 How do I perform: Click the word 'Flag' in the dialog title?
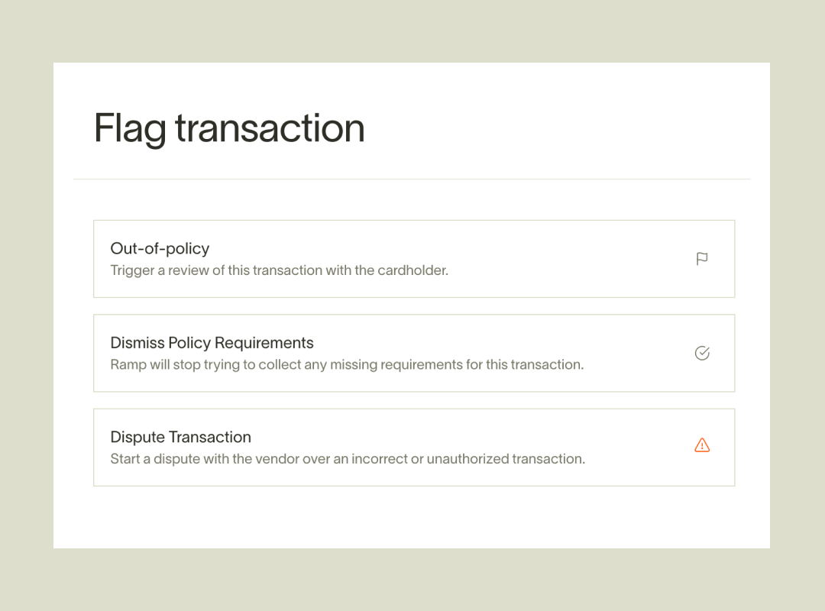click(x=129, y=128)
